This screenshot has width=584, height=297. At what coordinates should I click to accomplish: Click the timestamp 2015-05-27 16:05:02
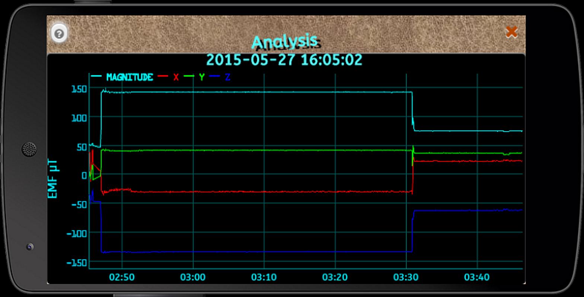tap(284, 60)
